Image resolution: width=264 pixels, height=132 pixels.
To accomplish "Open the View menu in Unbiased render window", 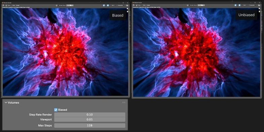I will [144, 5].
